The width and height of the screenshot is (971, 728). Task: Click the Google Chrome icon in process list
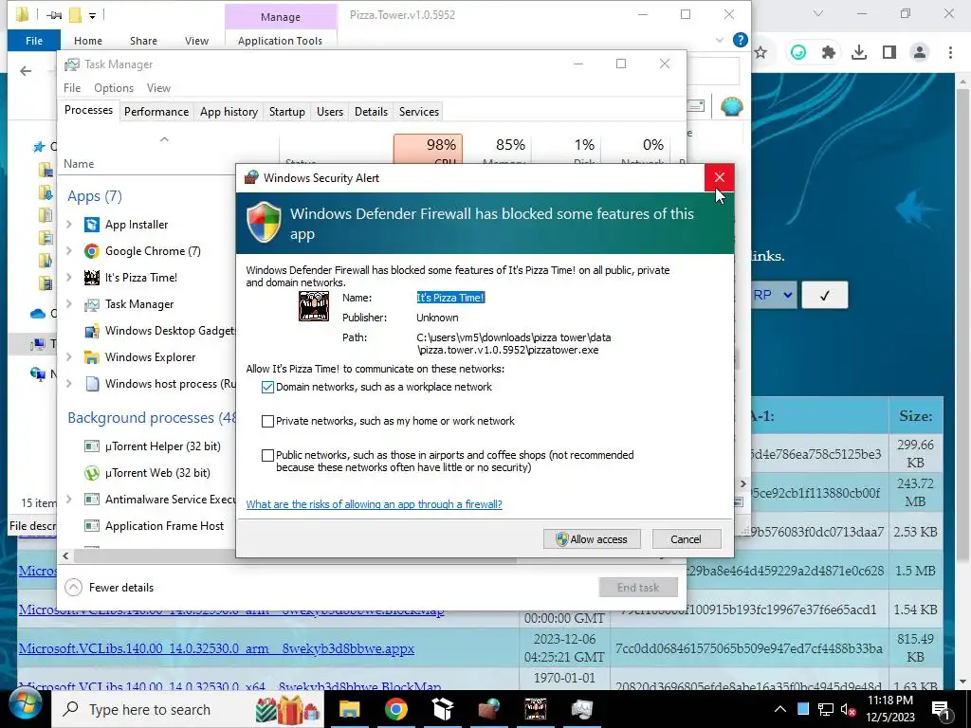[x=92, y=251]
